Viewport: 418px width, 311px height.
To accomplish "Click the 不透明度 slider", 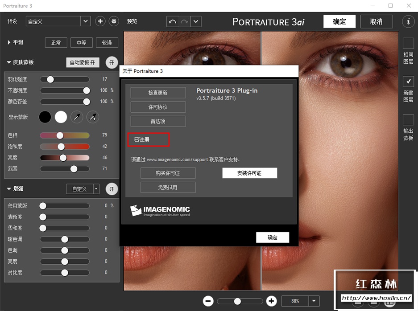I will [65, 90].
